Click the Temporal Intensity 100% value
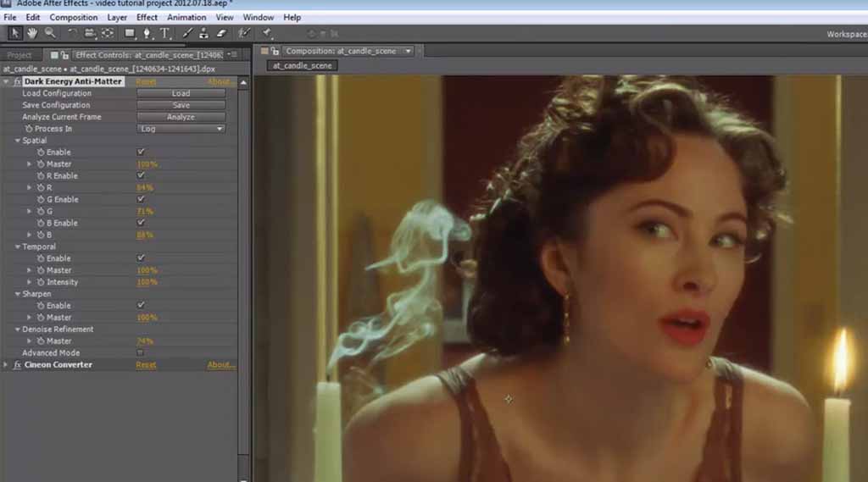The width and height of the screenshot is (868, 482). click(x=147, y=282)
